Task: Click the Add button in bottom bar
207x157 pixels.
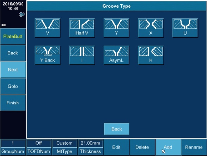Action: click(x=168, y=147)
